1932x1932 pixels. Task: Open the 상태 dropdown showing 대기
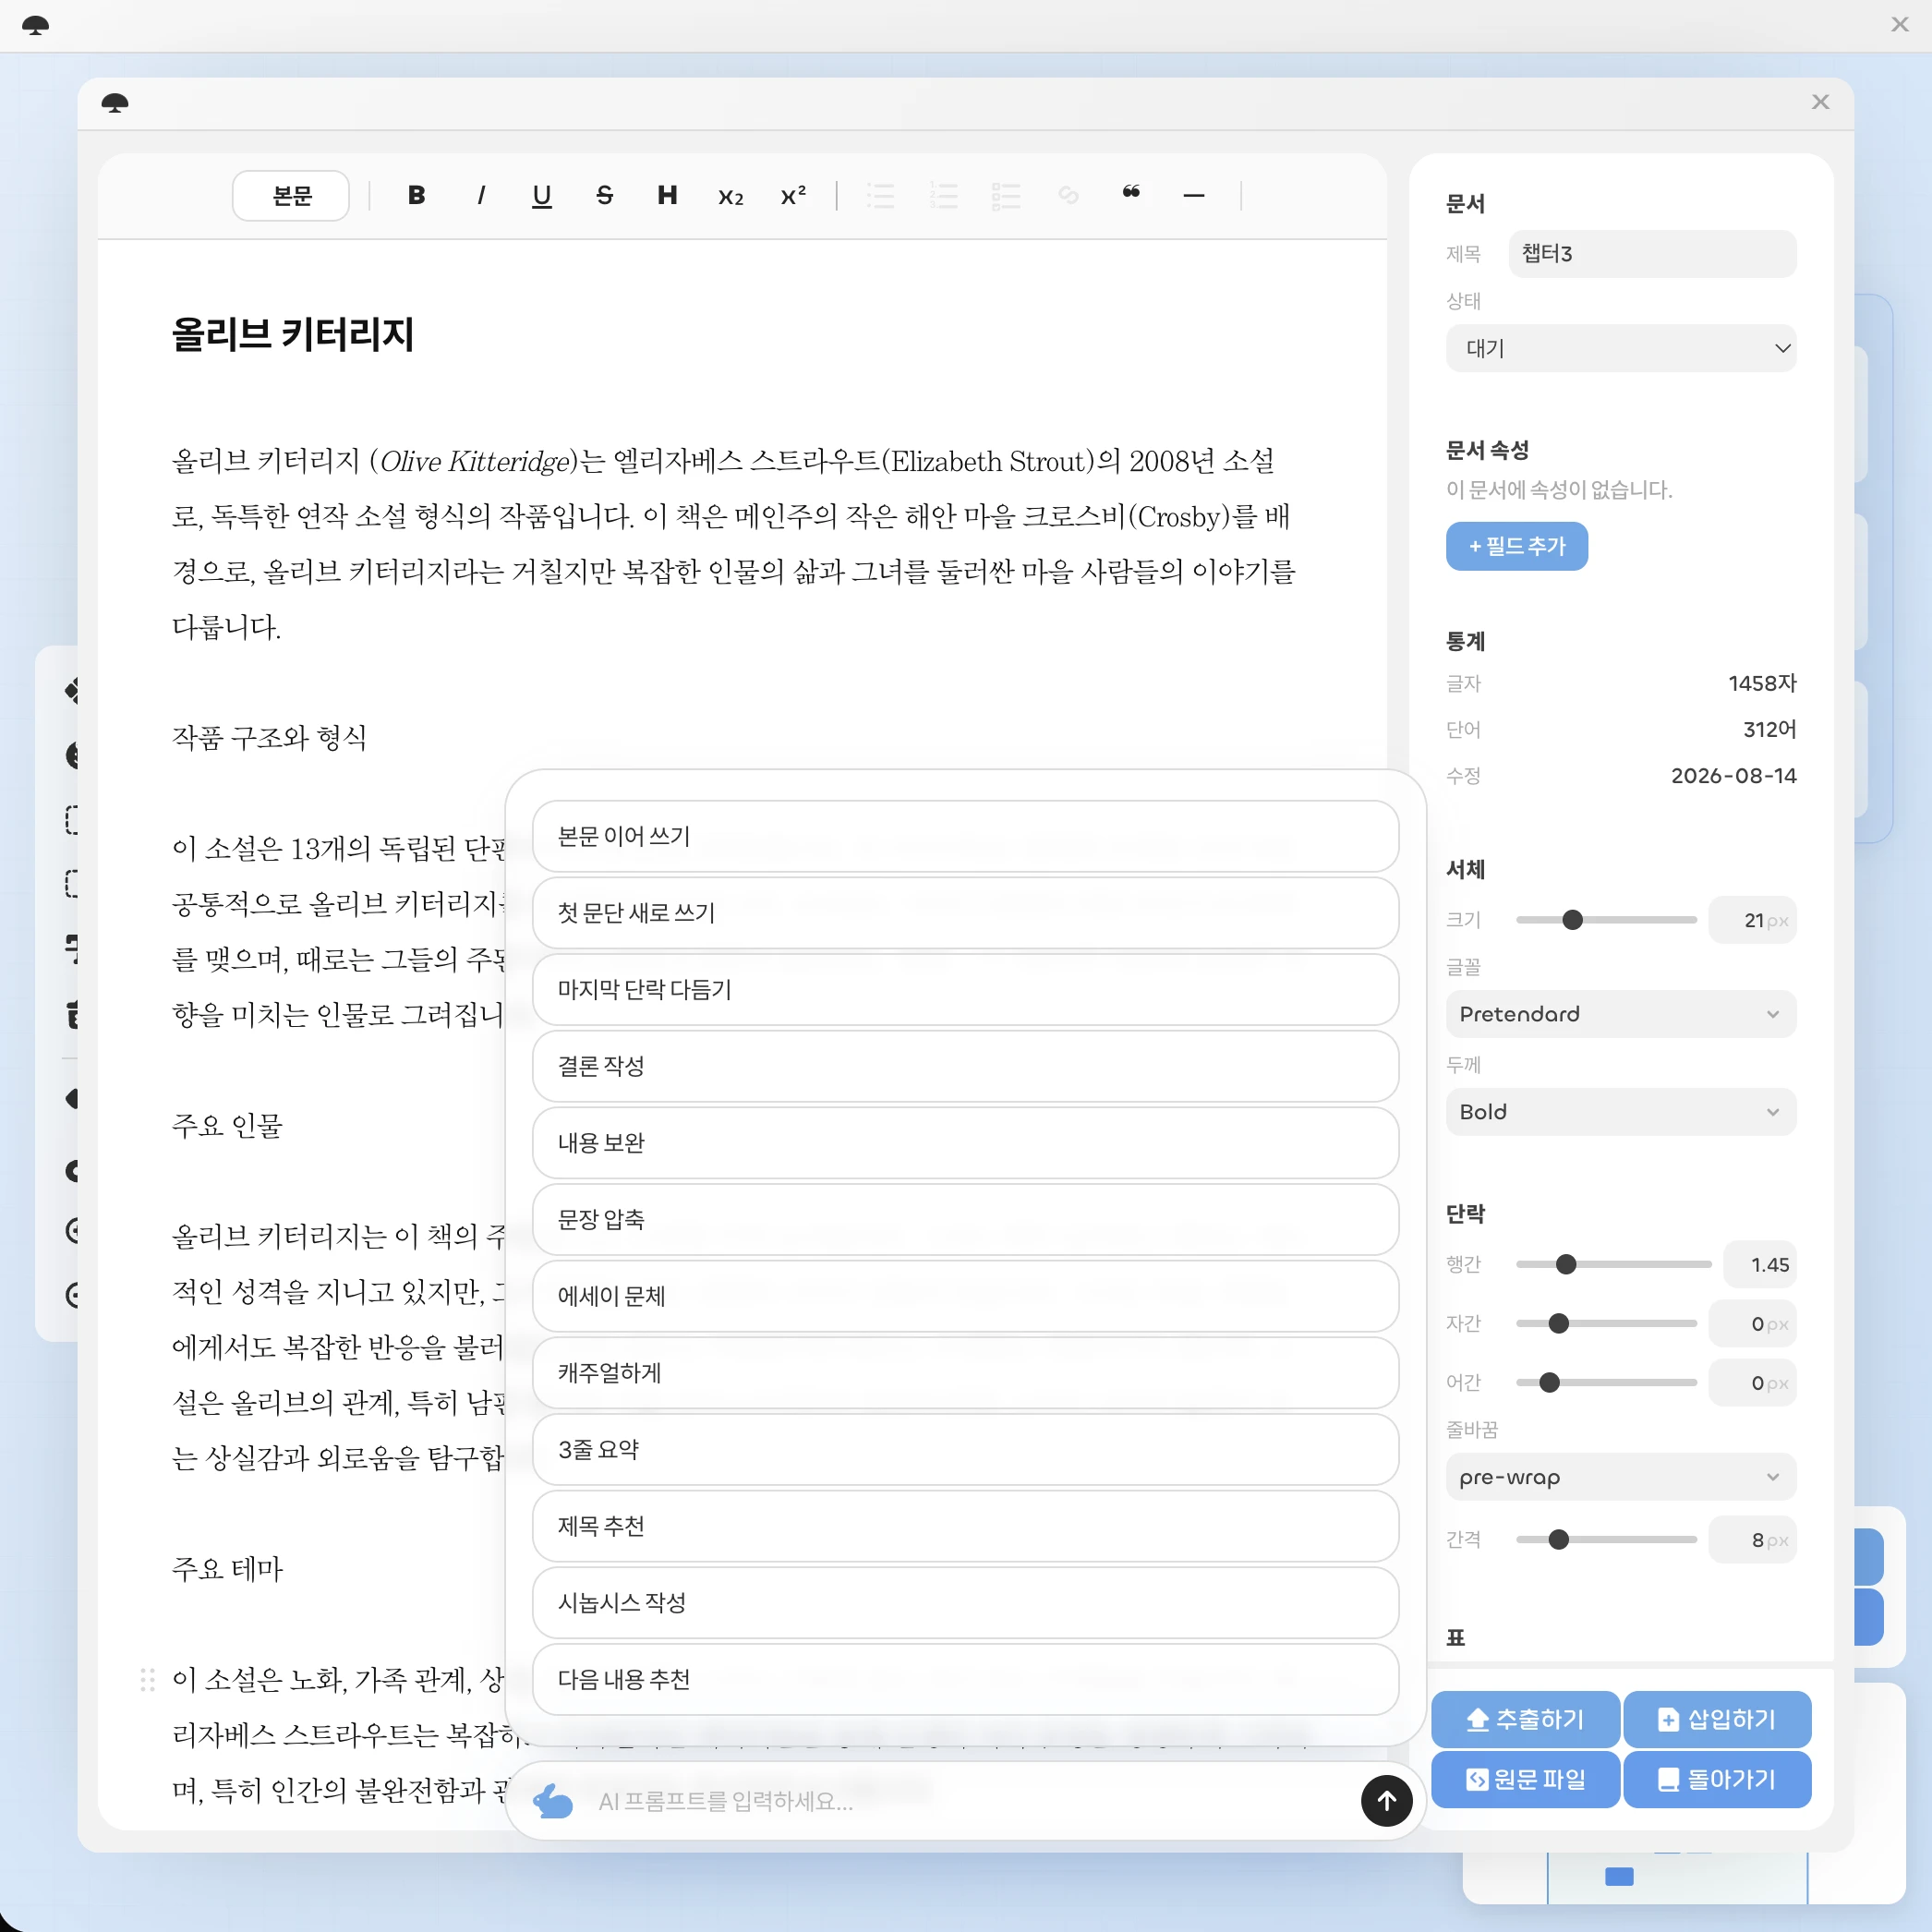(x=1620, y=348)
